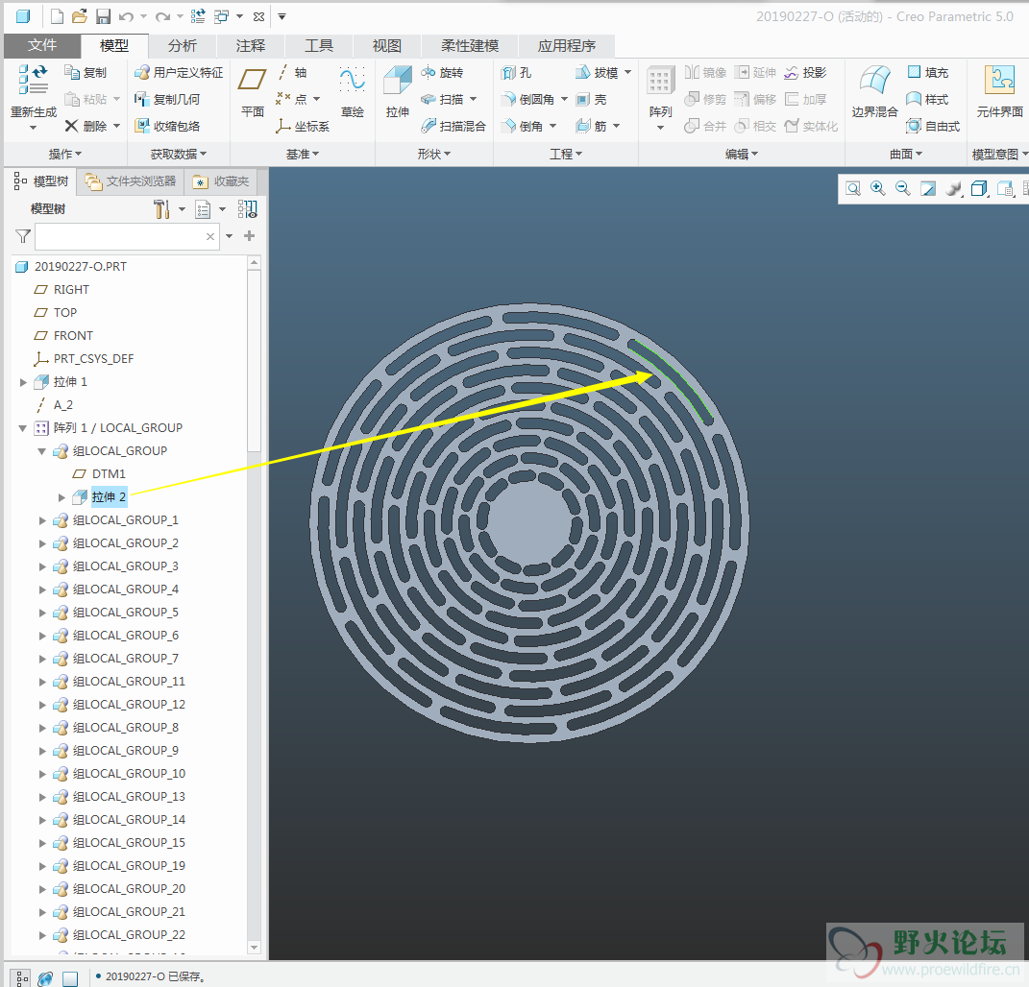Select Boundary Blend (边界混合)

pos(874,92)
